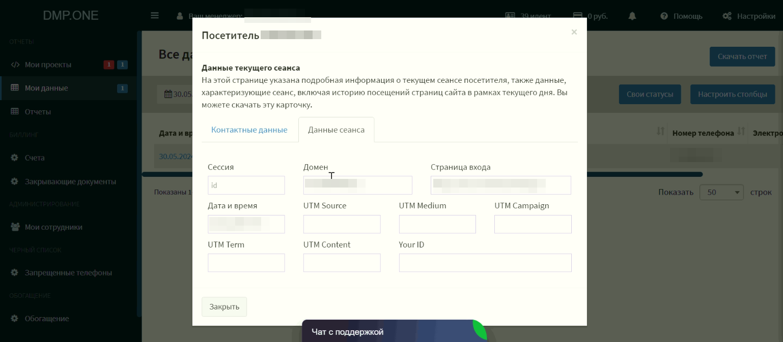The height and width of the screenshot is (342, 783).
Task: Click the Скачать отчет button
Action: (742, 56)
